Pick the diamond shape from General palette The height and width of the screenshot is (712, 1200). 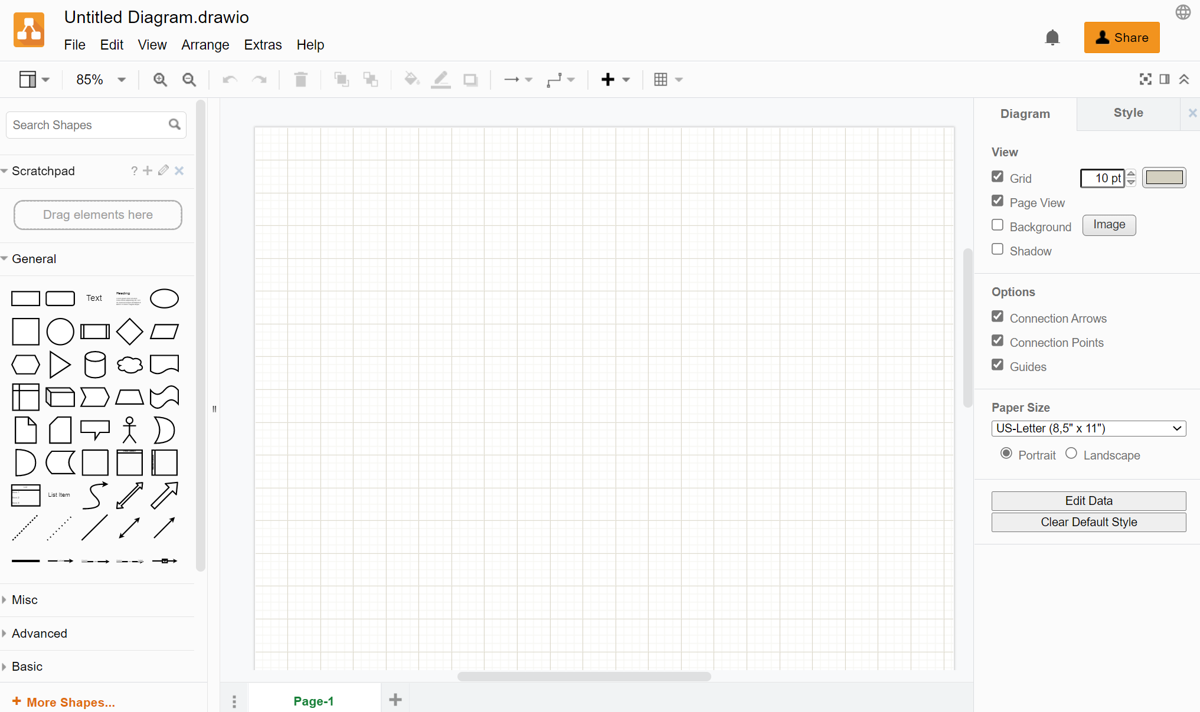pyautogui.click(x=129, y=332)
